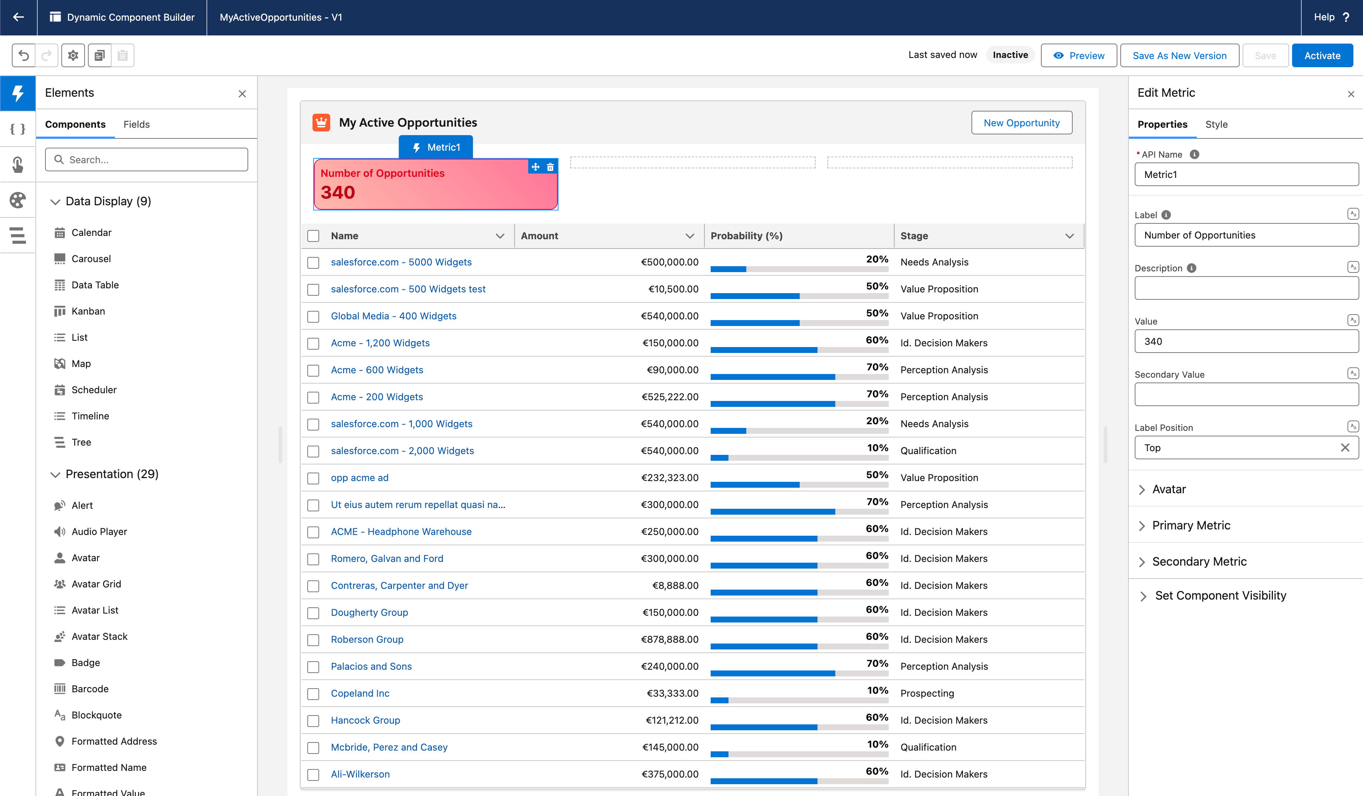
Task: Click the trash icon on the Metric1 component
Action: pyautogui.click(x=551, y=167)
